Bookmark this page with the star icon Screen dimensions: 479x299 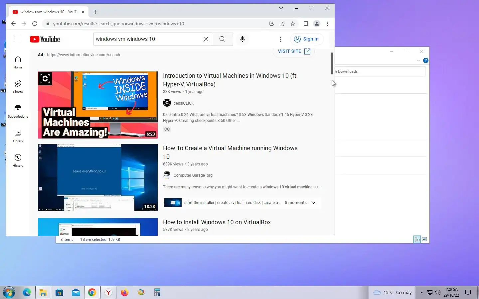pos(293,24)
